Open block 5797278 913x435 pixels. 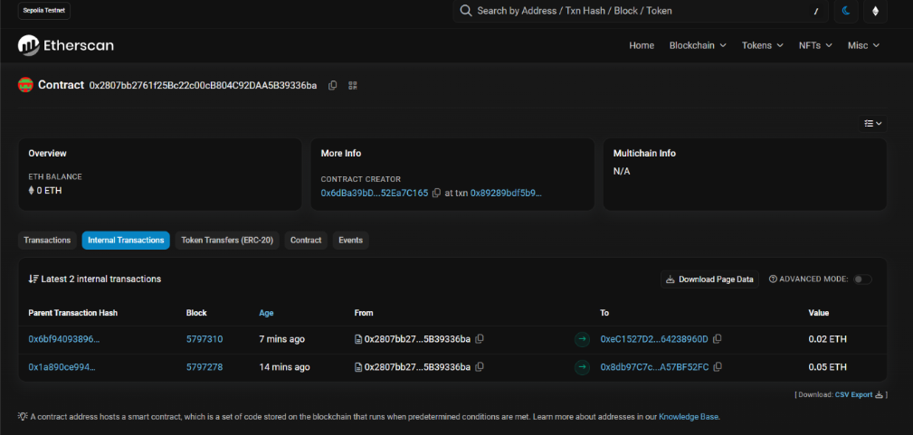(x=204, y=367)
